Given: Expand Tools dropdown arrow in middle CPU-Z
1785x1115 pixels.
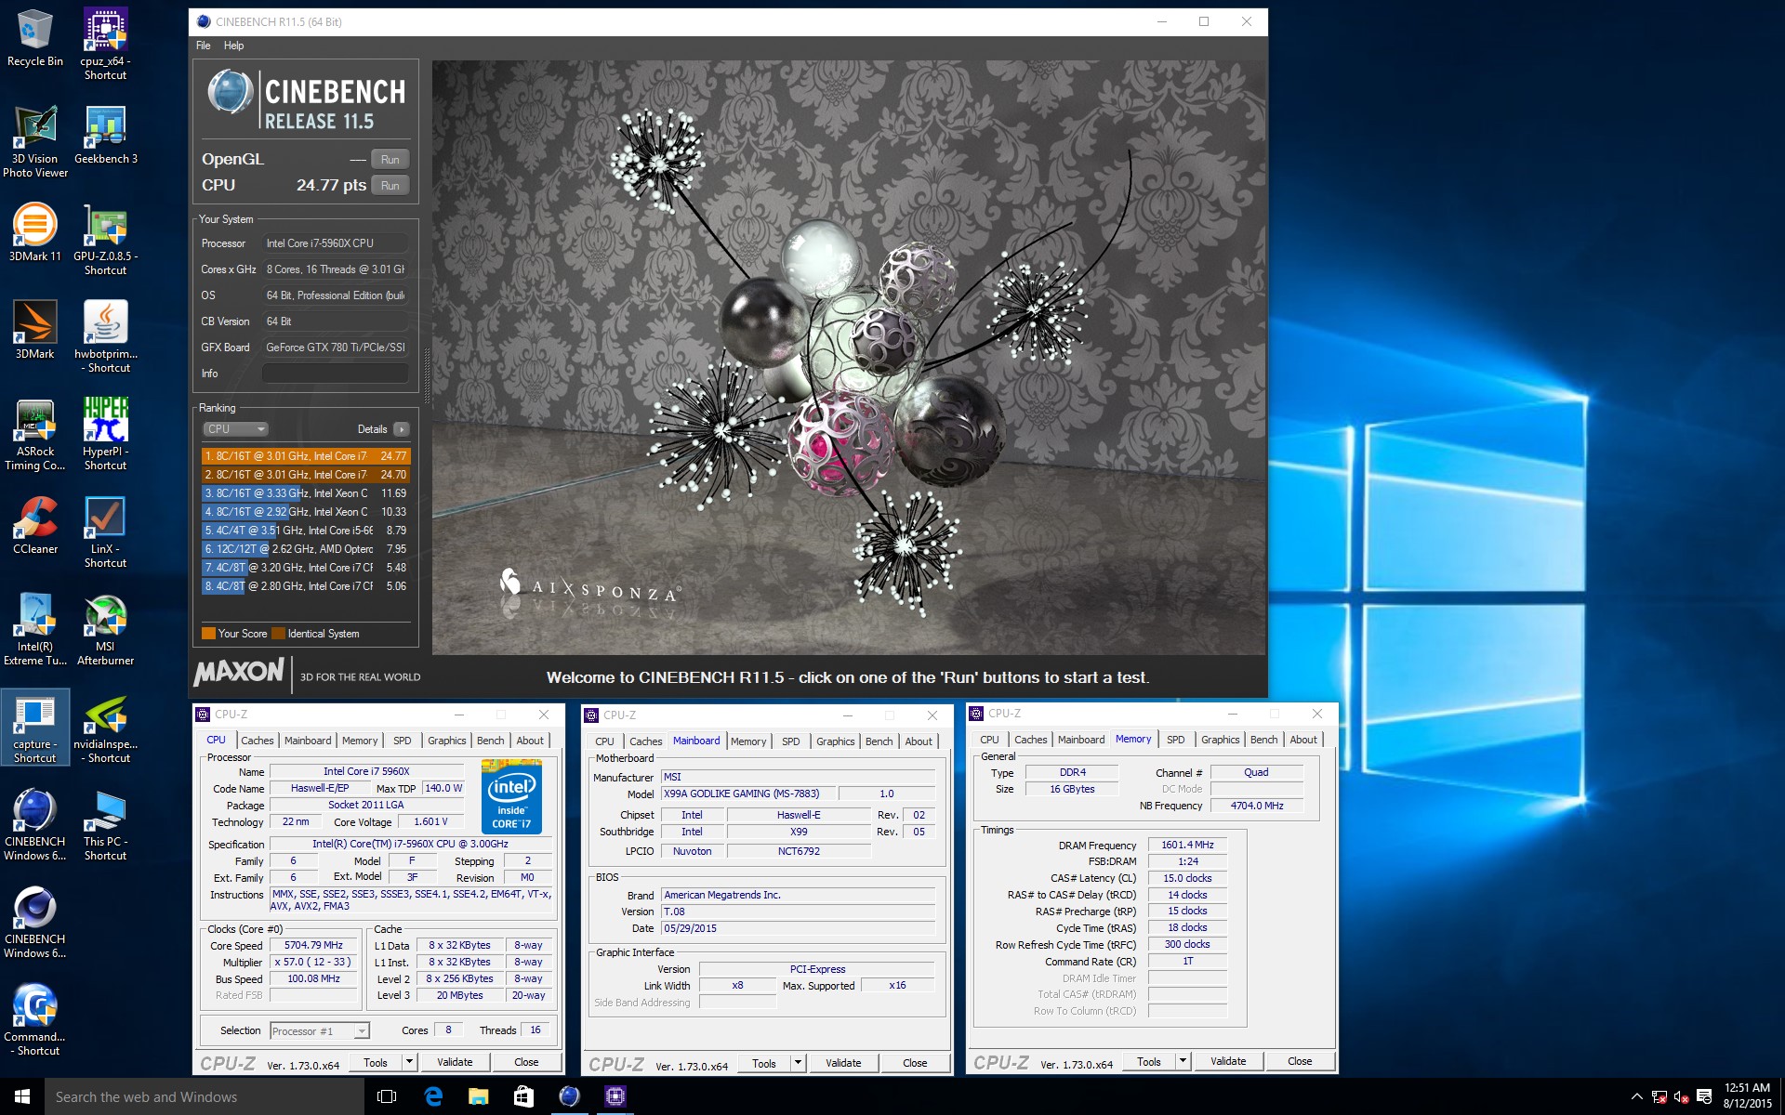Looking at the screenshot, I should click(x=797, y=1063).
